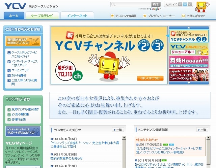
Task: Select YCV PRESS リニューアル thumbnail
Action: coord(189,49)
